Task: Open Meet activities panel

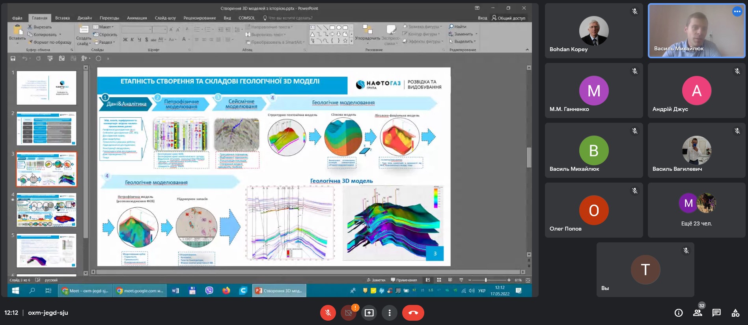Action: (x=735, y=313)
